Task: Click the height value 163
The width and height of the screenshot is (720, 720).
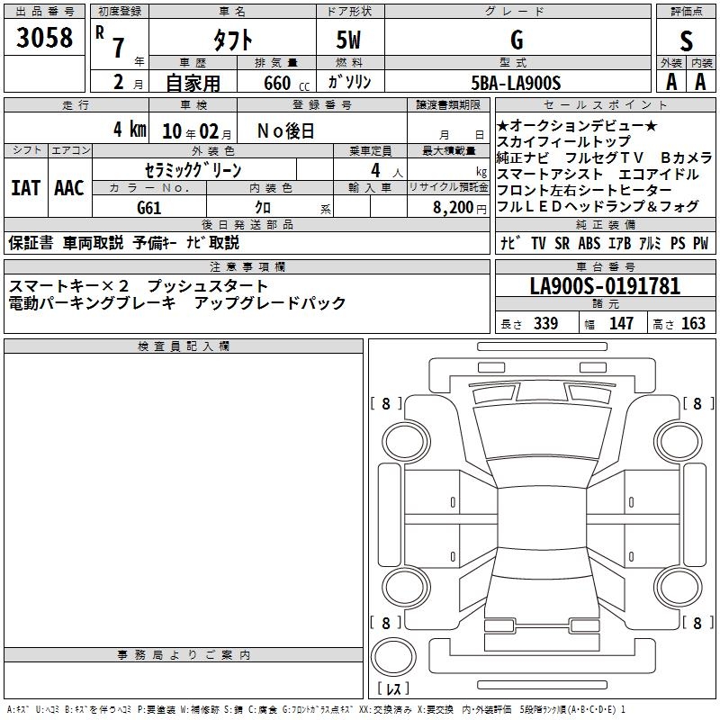Action: point(693,323)
